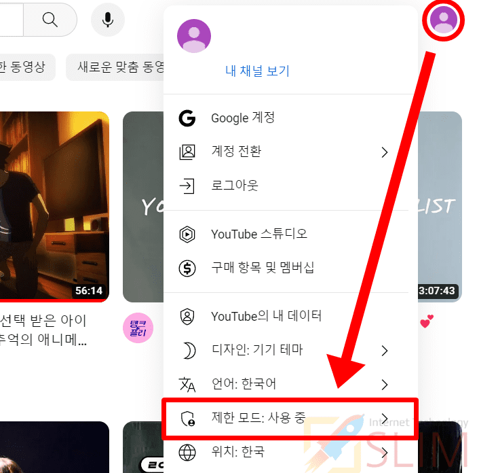Screen dimensions: 479x473
Task: Expand 디자인 theme chevron arrow
Action: (x=385, y=351)
